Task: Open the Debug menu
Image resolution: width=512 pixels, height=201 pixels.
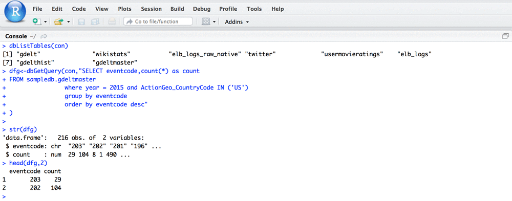Action: pos(201,9)
